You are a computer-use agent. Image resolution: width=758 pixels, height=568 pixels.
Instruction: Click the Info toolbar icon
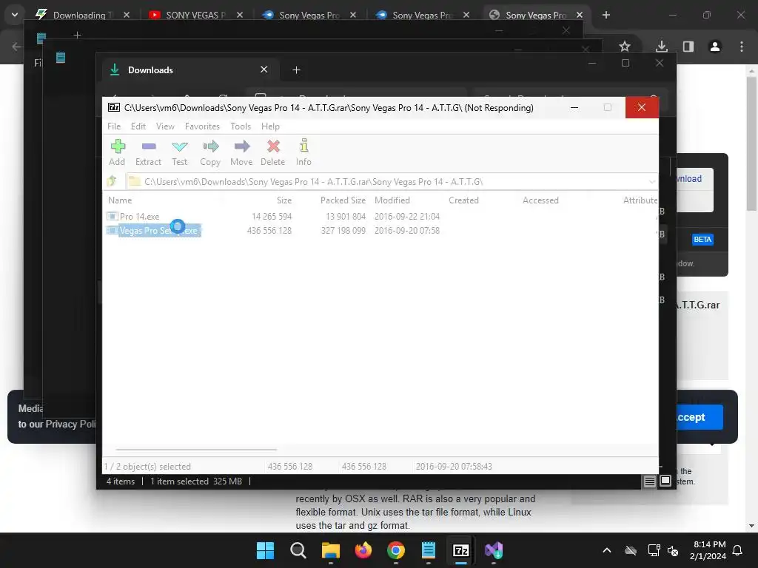coord(303,152)
